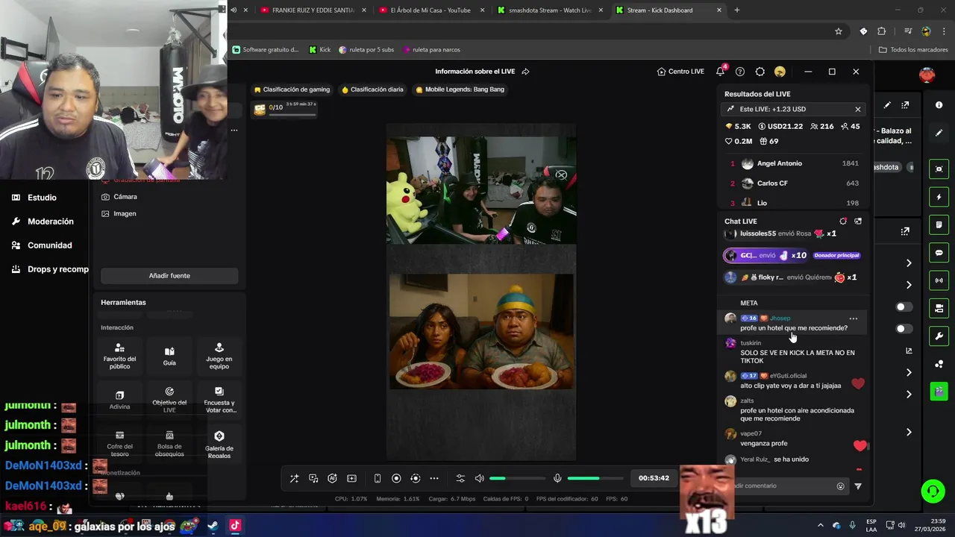
Task: Open the source list three-dot menu
Action: pos(234,130)
